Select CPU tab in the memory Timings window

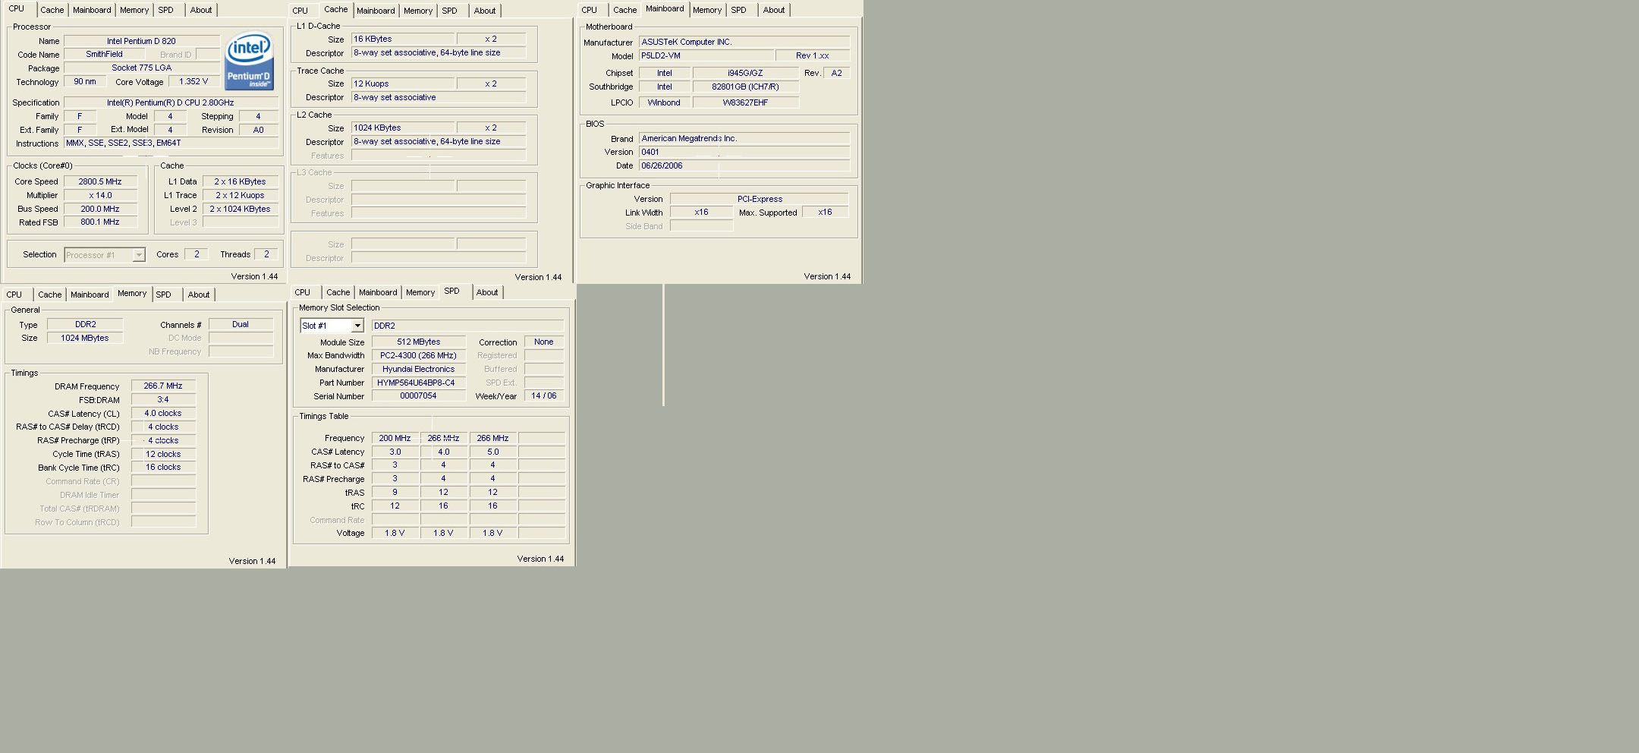click(x=14, y=295)
